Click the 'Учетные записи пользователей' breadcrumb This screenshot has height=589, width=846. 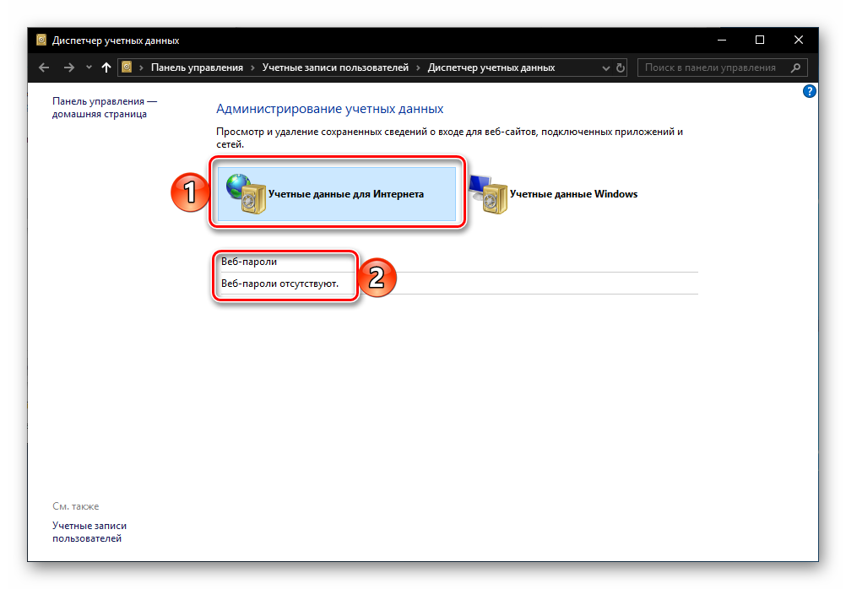click(335, 68)
